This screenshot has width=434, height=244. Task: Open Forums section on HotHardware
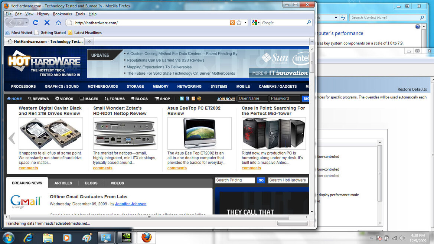[115, 99]
